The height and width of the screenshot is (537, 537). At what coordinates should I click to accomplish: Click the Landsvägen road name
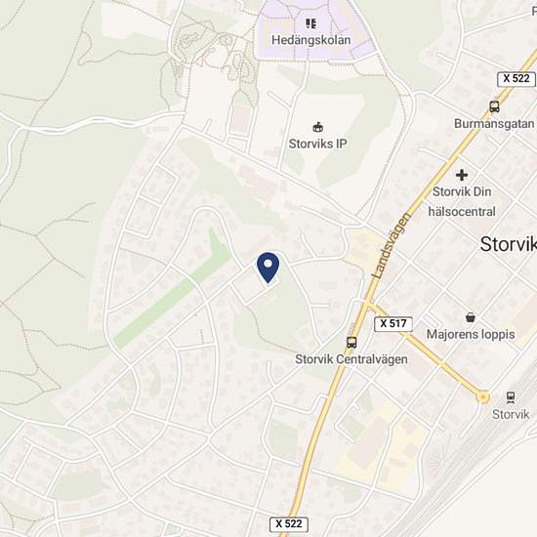[x=392, y=245]
